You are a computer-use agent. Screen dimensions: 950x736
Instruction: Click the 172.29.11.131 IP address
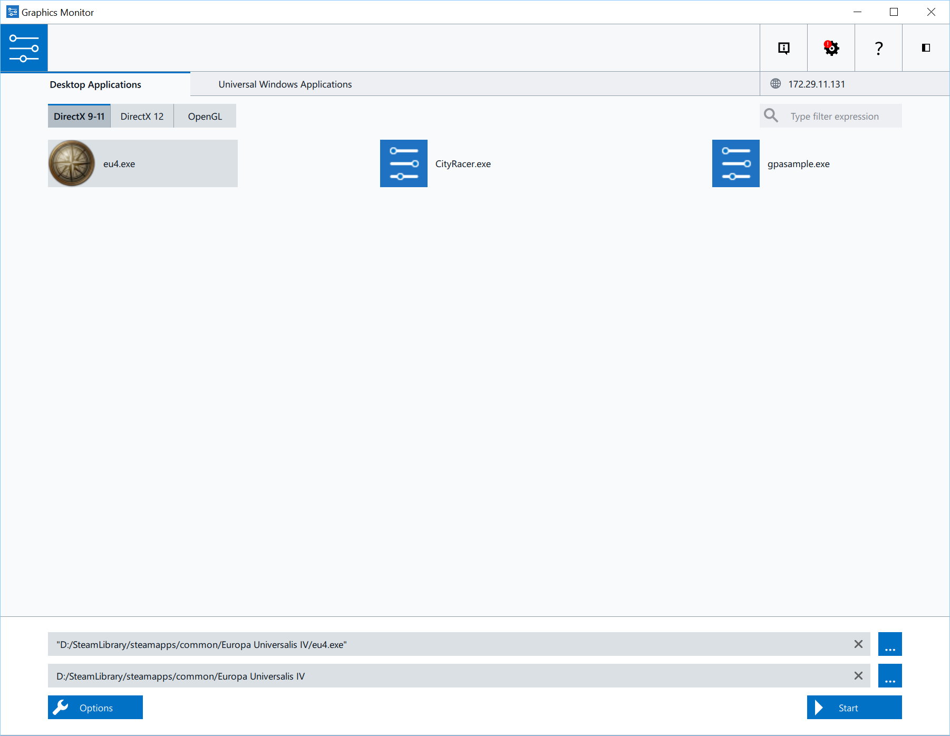(x=817, y=84)
